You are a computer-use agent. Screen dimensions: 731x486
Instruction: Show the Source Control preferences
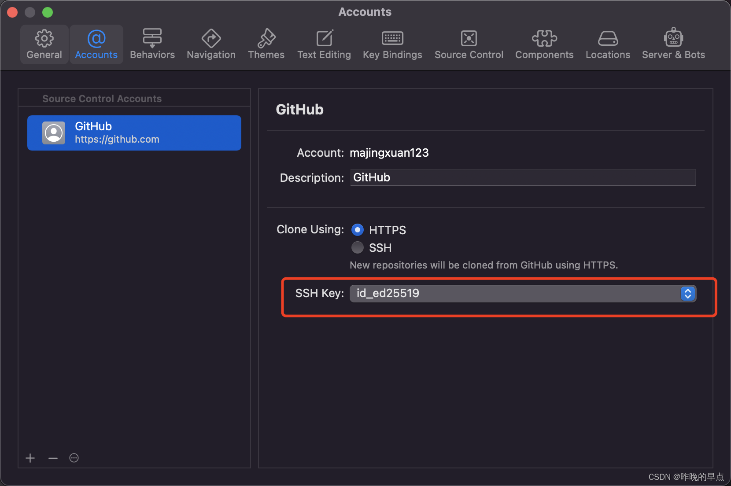469,44
